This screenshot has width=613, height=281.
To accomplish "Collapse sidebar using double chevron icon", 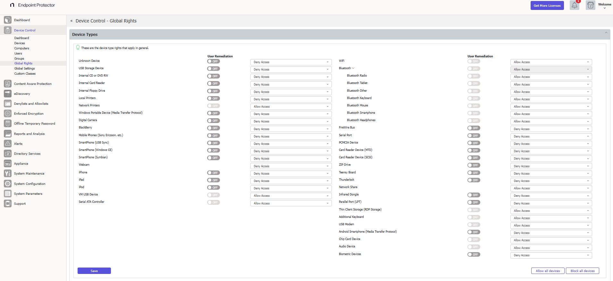I will coord(71,21).
